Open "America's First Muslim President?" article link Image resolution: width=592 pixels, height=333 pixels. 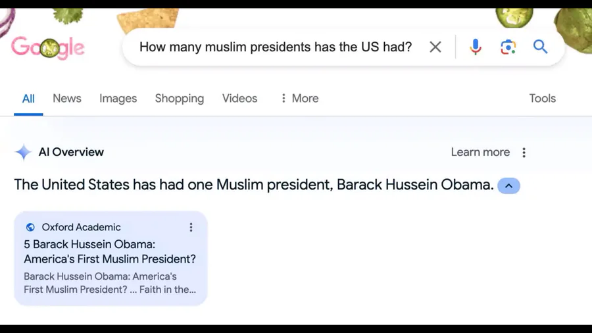point(110,251)
